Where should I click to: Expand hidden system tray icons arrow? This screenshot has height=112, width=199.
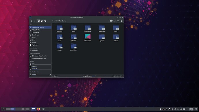pos(186,109)
